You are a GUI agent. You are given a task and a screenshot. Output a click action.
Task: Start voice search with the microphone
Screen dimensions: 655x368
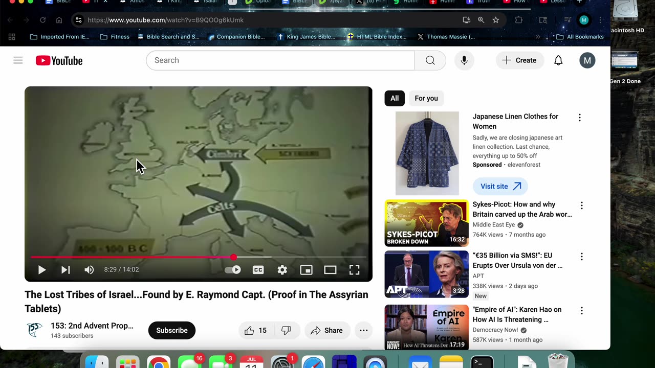point(464,60)
